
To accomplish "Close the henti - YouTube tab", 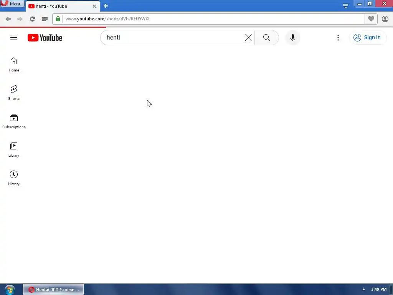I will [x=94, y=6].
